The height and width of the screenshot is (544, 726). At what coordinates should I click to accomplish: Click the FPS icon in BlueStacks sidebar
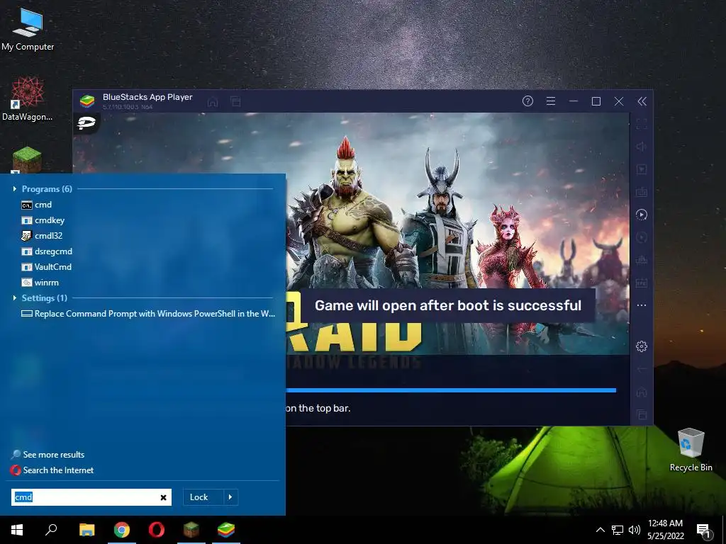tap(641, 283)
